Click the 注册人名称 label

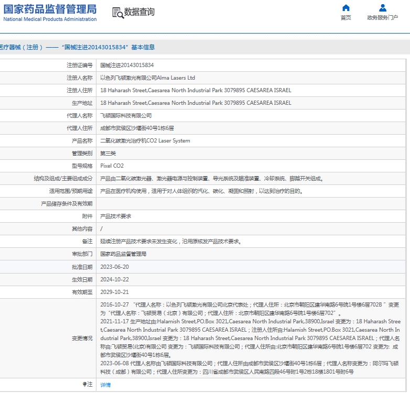pos(80,78)
